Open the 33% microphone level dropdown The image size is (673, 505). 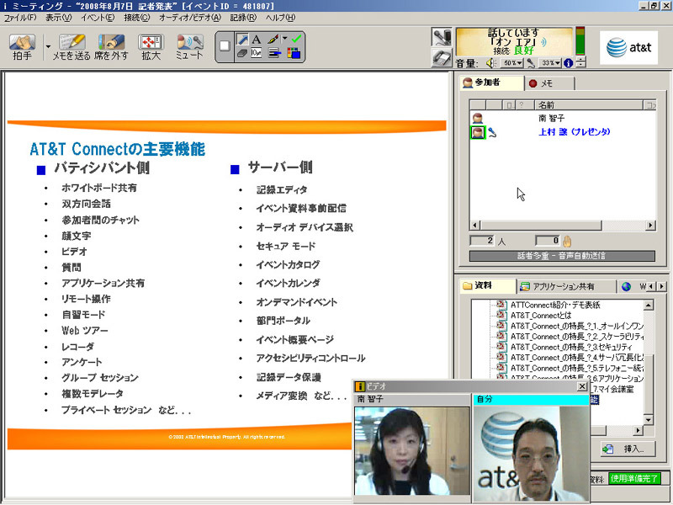tap(550, 63)
